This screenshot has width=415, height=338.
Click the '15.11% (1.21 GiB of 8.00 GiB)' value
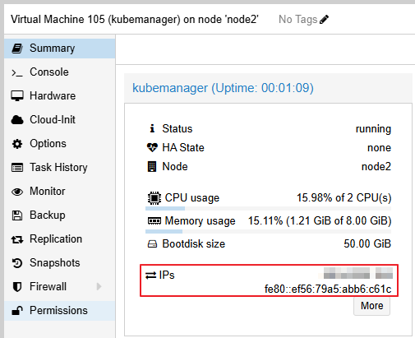coord(320,221)
